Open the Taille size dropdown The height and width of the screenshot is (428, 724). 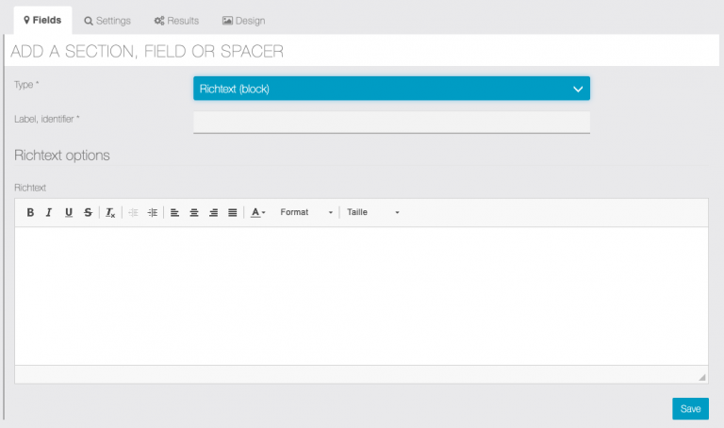[373, 213]
